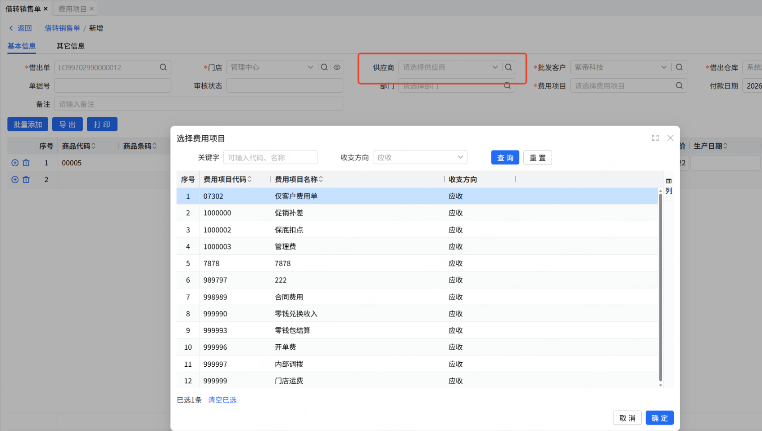Sort by 商品代码 column
The image size is (762, 431).
click(x=93, y=146)
